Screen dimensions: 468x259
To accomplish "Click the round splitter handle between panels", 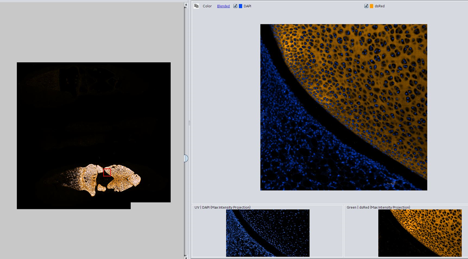I will click(x=186, y=158).
